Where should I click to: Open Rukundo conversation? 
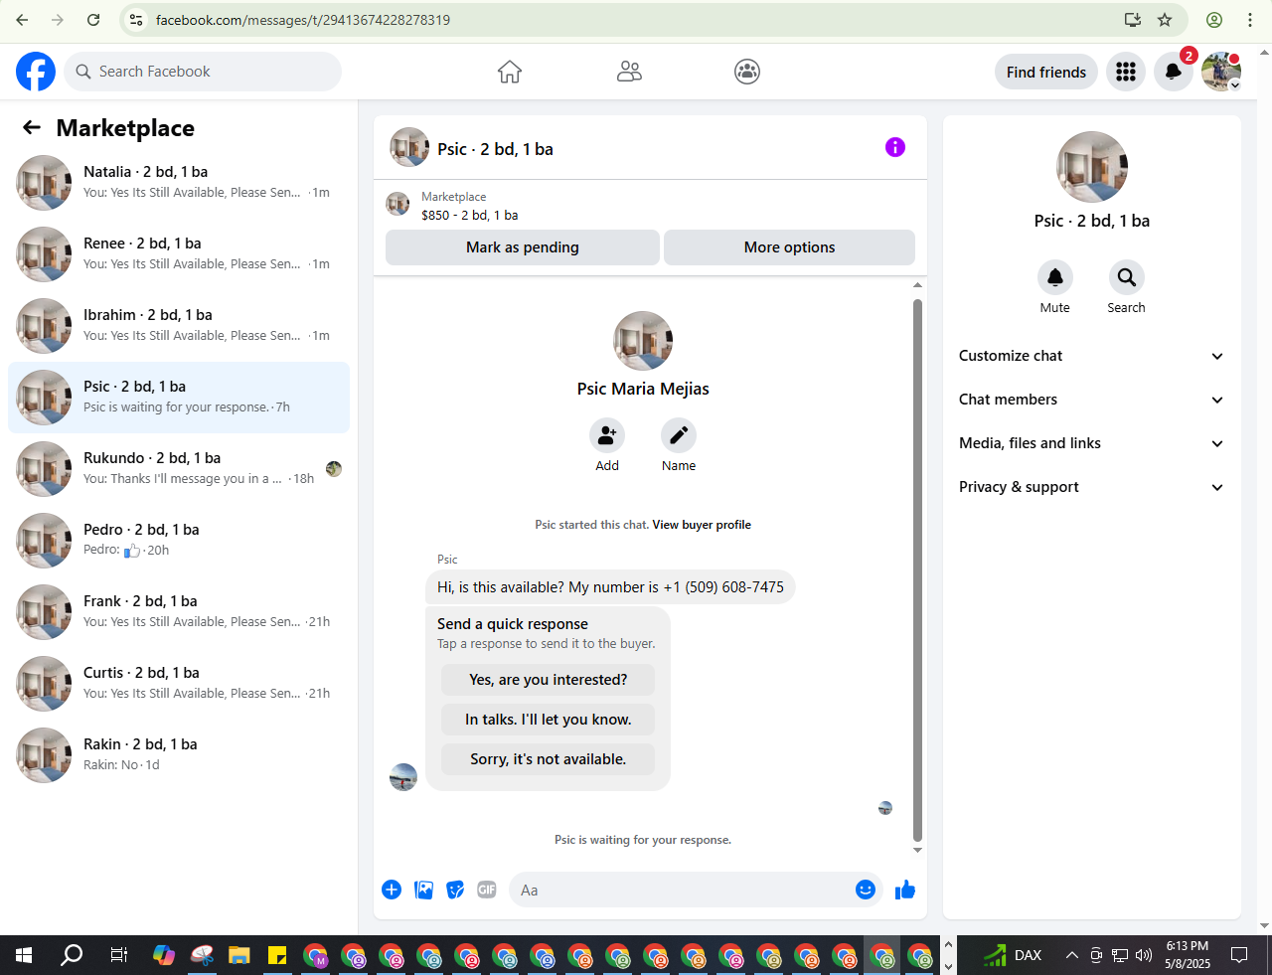coord(179,469)
